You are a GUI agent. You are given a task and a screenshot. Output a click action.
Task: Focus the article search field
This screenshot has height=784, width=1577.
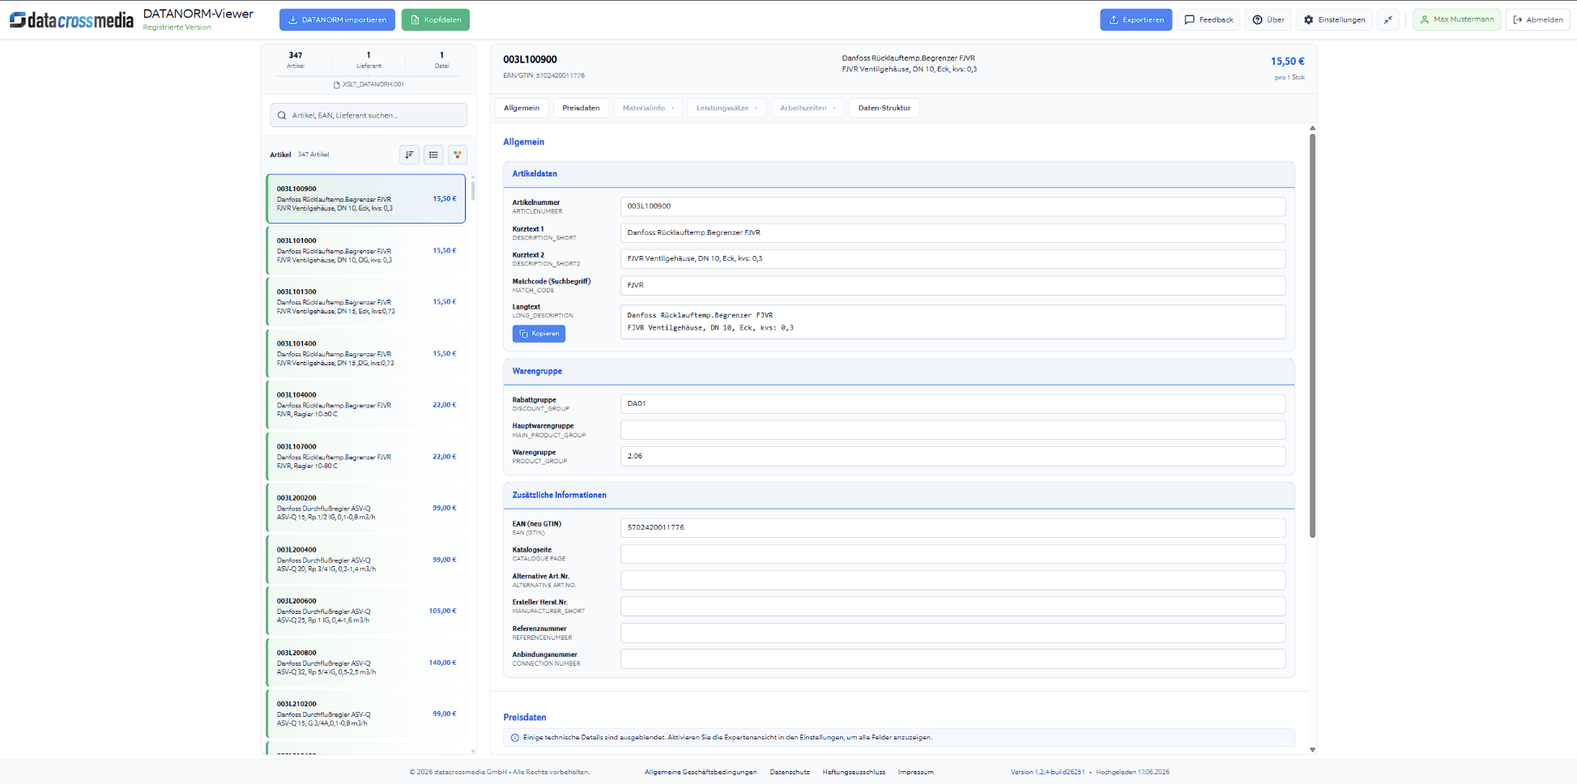[x=369, y=115]
